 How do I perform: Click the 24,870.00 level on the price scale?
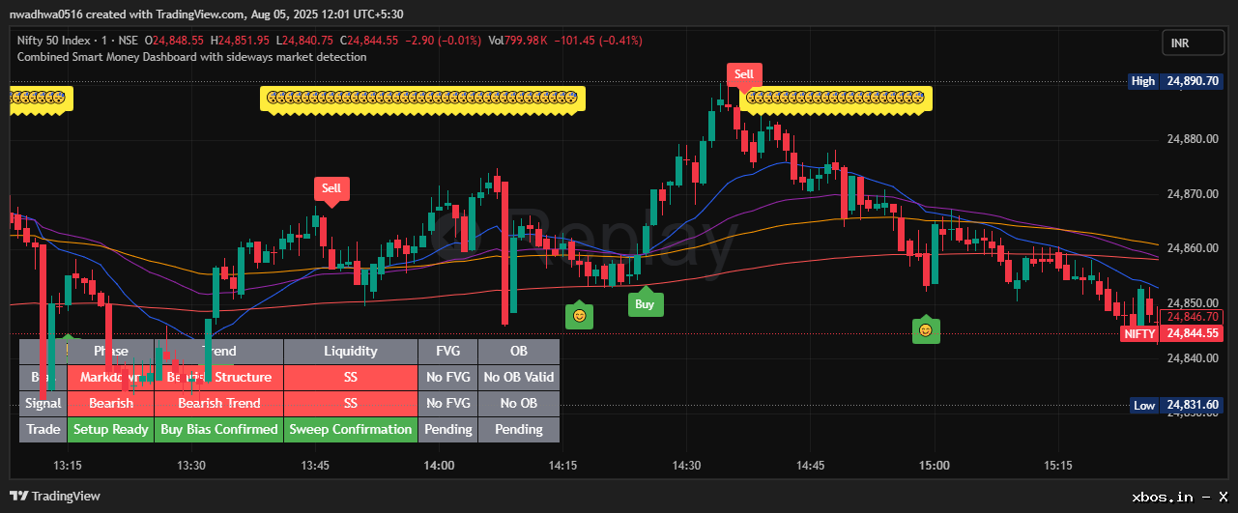coord(1191,194)
